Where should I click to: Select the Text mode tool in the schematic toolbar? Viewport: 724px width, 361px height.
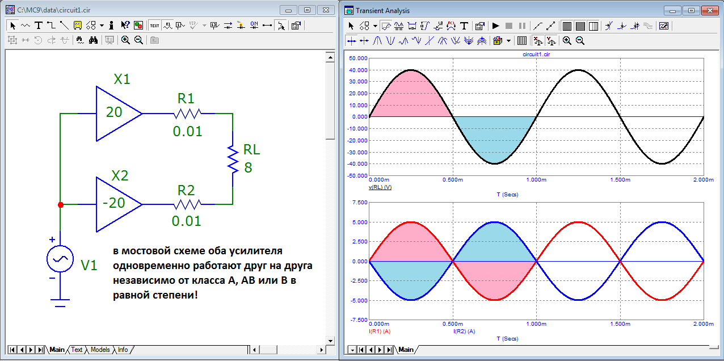tap(38, 25)
